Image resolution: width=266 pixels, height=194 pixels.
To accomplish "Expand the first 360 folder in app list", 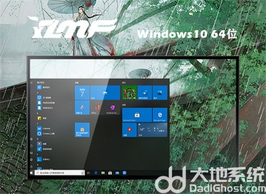I will point(54,103).
